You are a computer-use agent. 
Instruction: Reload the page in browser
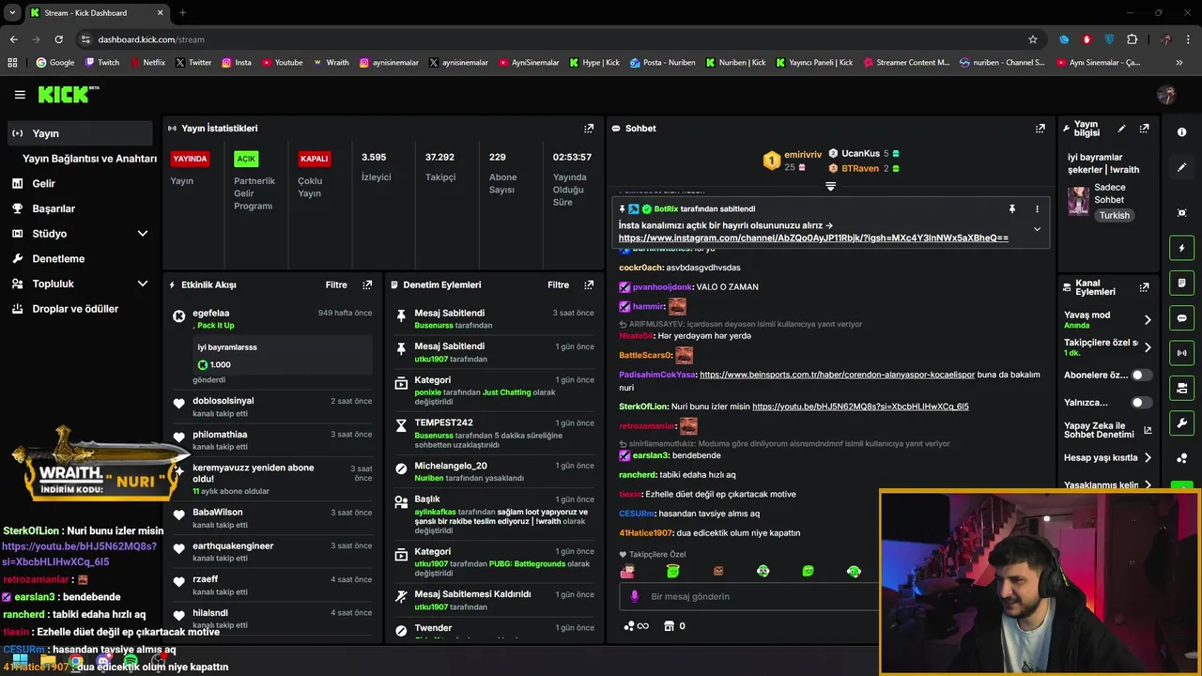tap(58, 39)
